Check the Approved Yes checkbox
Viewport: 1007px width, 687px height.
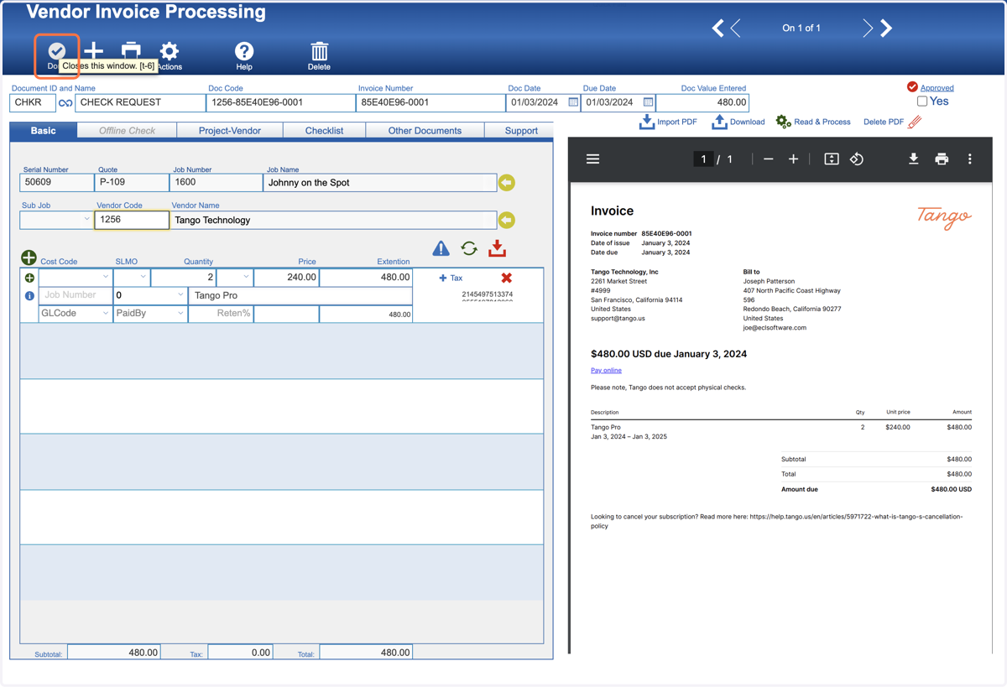(x=922, y=101)
